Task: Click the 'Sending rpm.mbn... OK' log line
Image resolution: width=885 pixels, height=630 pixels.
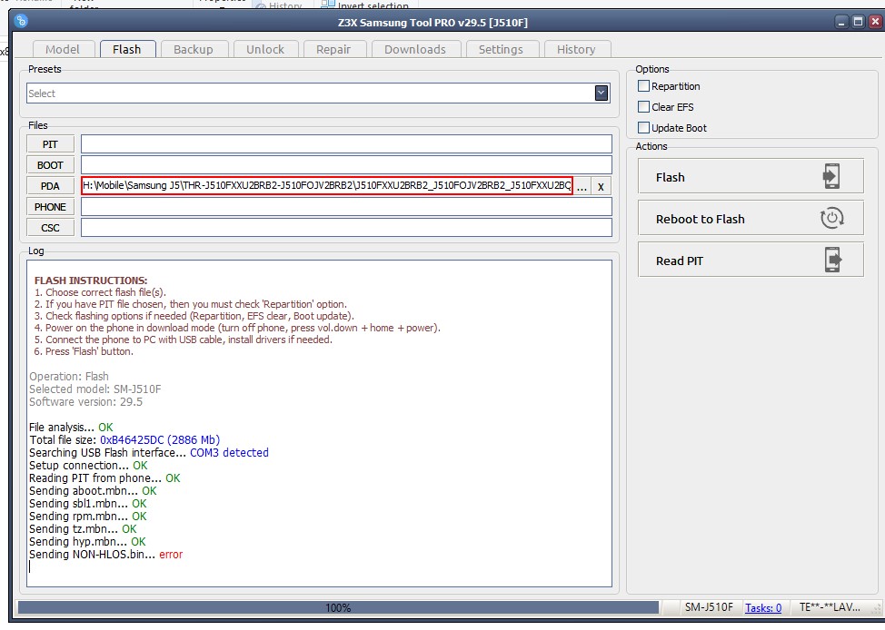Action: pos(88,516)
